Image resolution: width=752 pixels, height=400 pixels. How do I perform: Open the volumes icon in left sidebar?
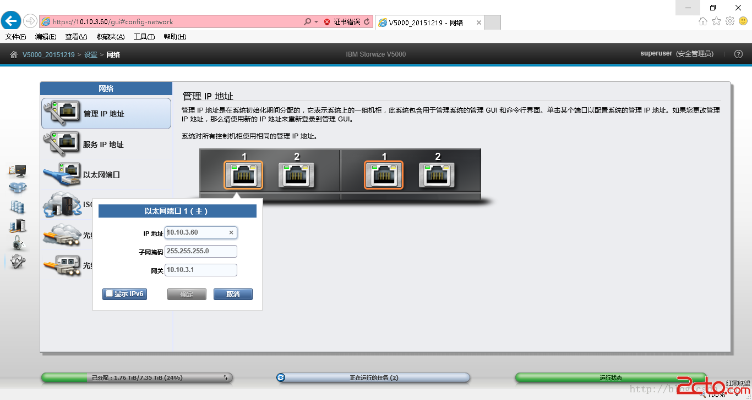(x=17, y=207)
